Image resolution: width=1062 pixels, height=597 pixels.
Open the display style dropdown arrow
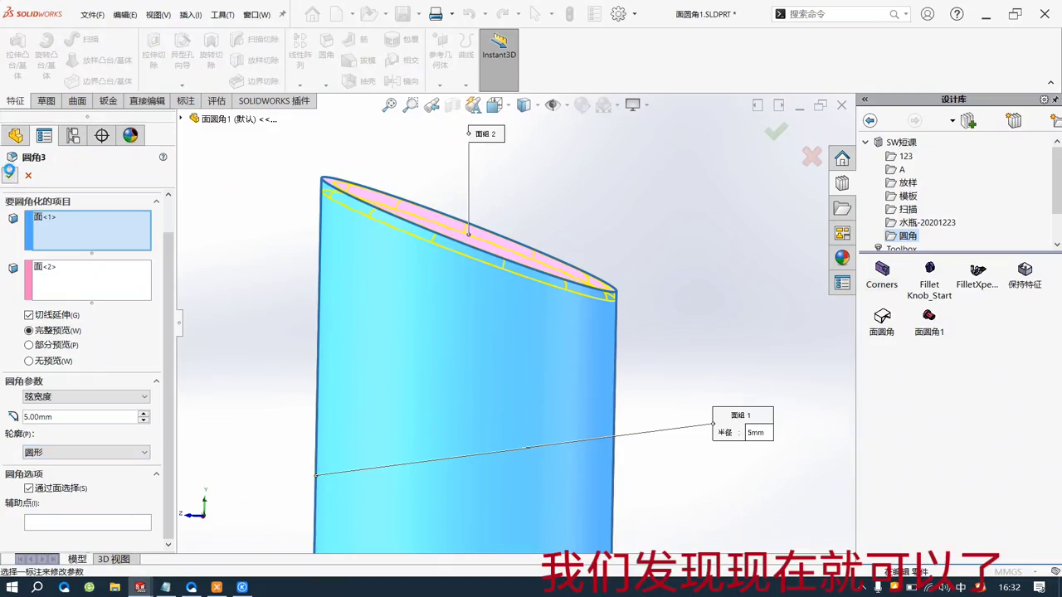coord(538,105)
